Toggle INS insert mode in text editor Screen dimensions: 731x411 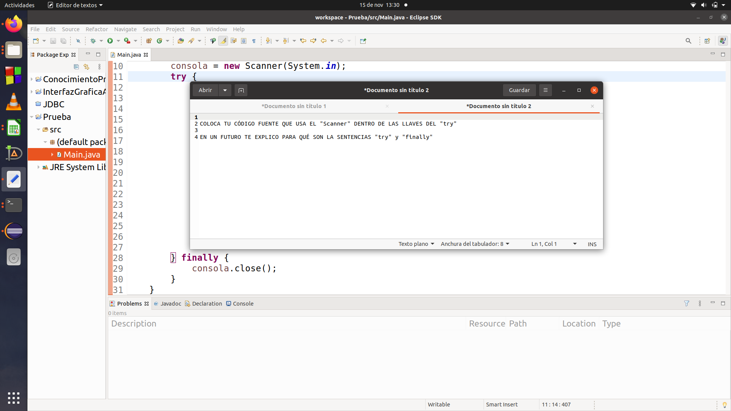click(x=592, y=244)
